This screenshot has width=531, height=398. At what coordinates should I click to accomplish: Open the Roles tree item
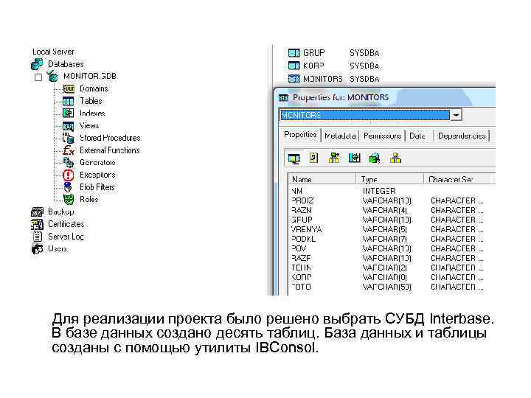[x=88, y=199]
